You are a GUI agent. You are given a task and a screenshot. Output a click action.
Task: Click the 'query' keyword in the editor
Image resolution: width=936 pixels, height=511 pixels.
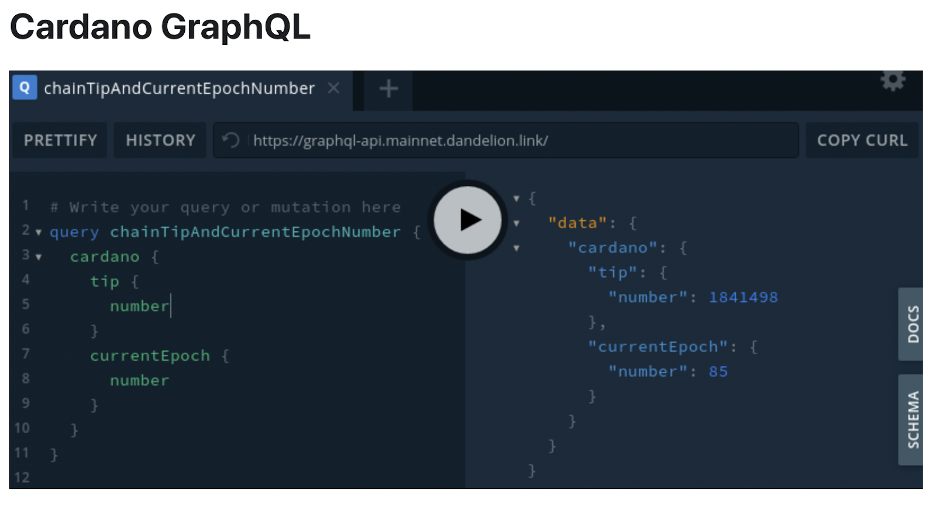point(74,232)
